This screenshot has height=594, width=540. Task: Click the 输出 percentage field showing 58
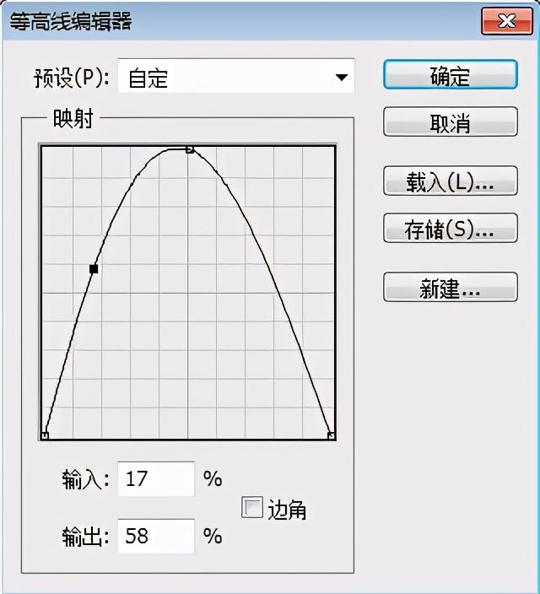[x=156, y=536]
